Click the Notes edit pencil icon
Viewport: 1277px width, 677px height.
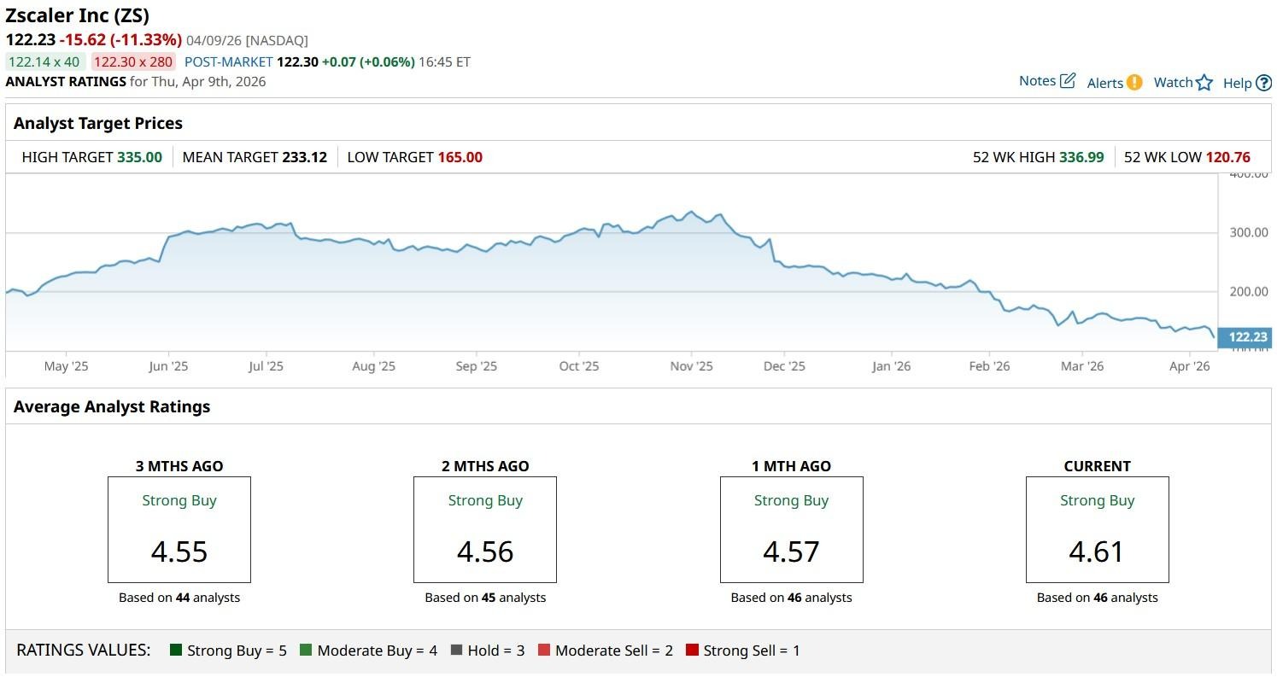[x=1068, y=81]
